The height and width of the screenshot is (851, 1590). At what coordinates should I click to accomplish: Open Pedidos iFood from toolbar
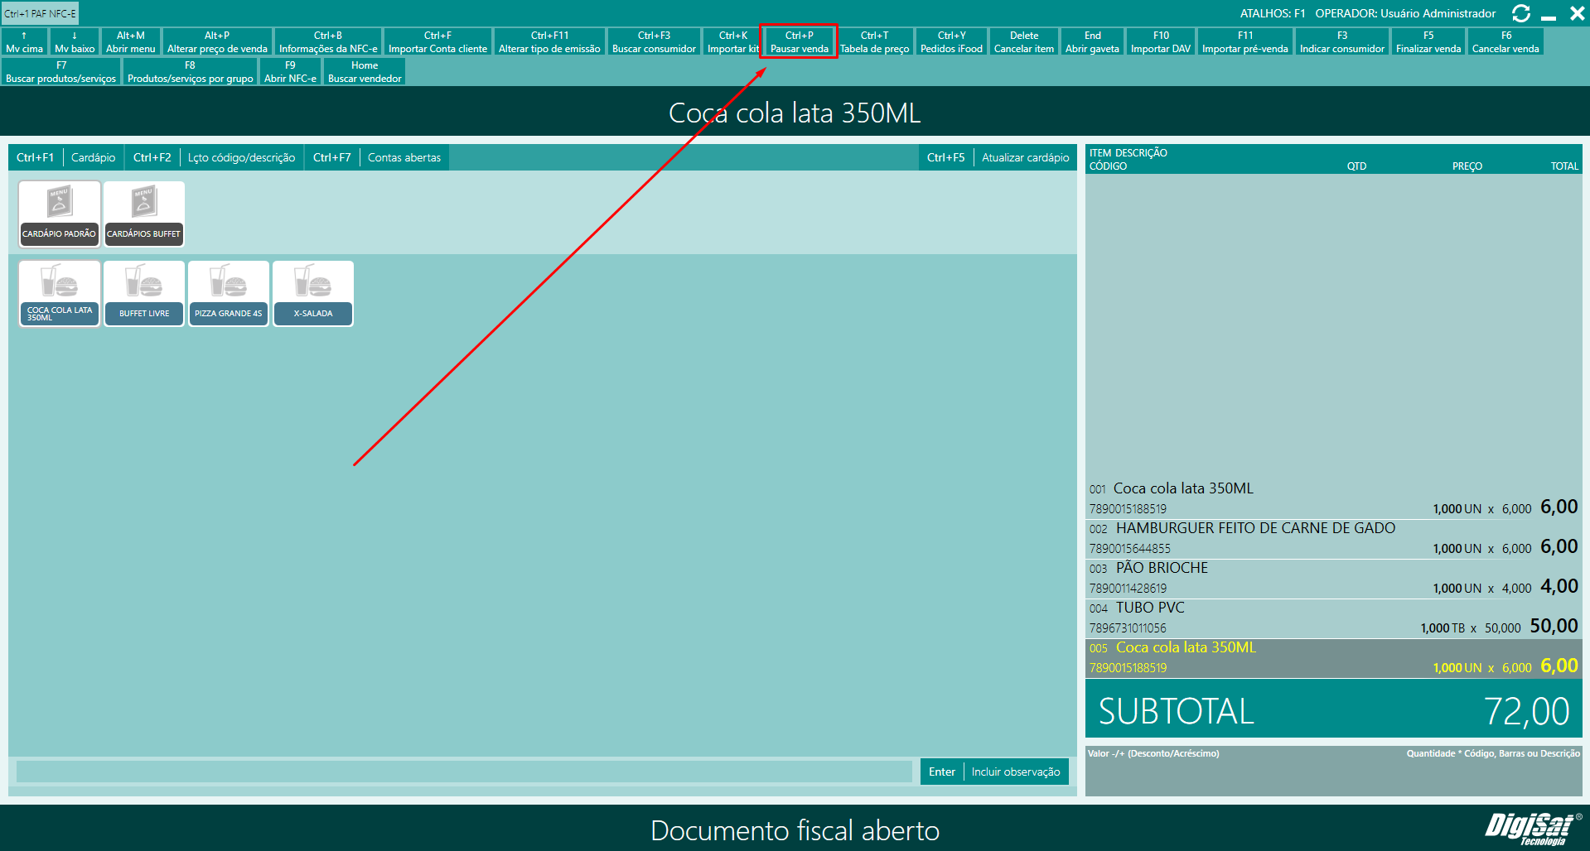point(951,42)
